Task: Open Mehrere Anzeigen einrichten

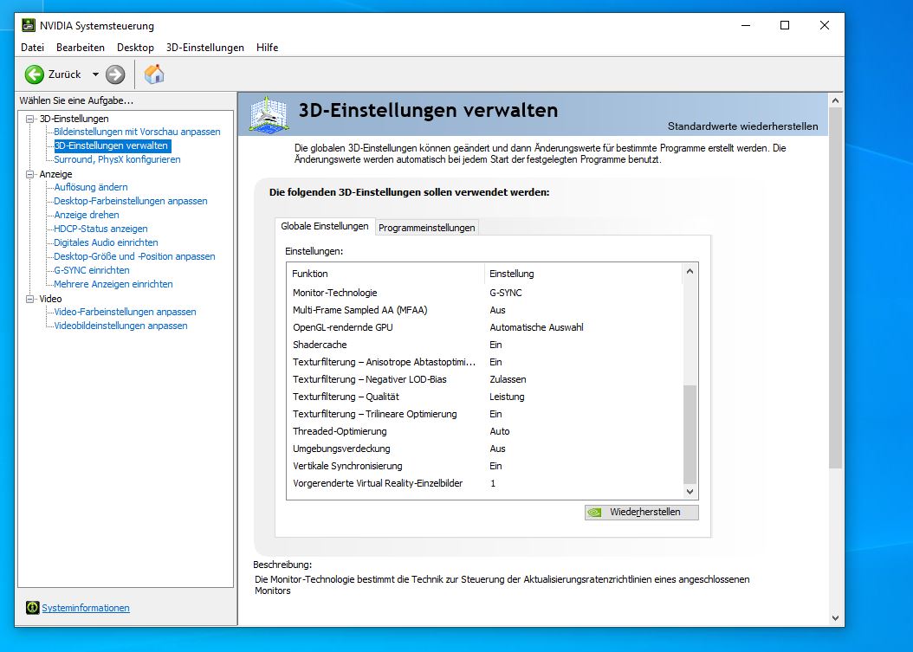Action: pos(113,284)
